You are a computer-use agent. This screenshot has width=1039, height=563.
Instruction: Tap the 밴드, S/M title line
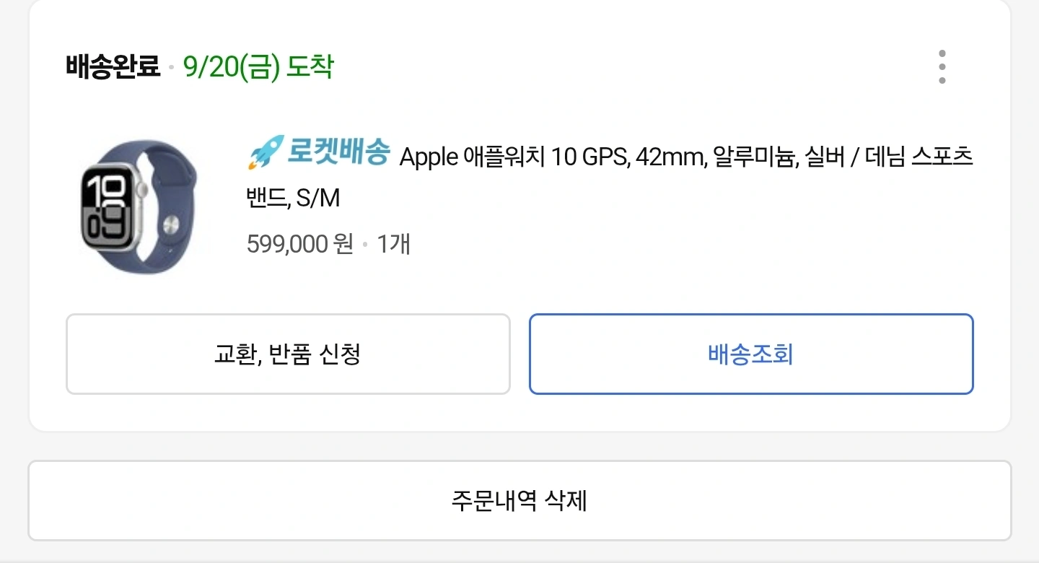point(293,198)
